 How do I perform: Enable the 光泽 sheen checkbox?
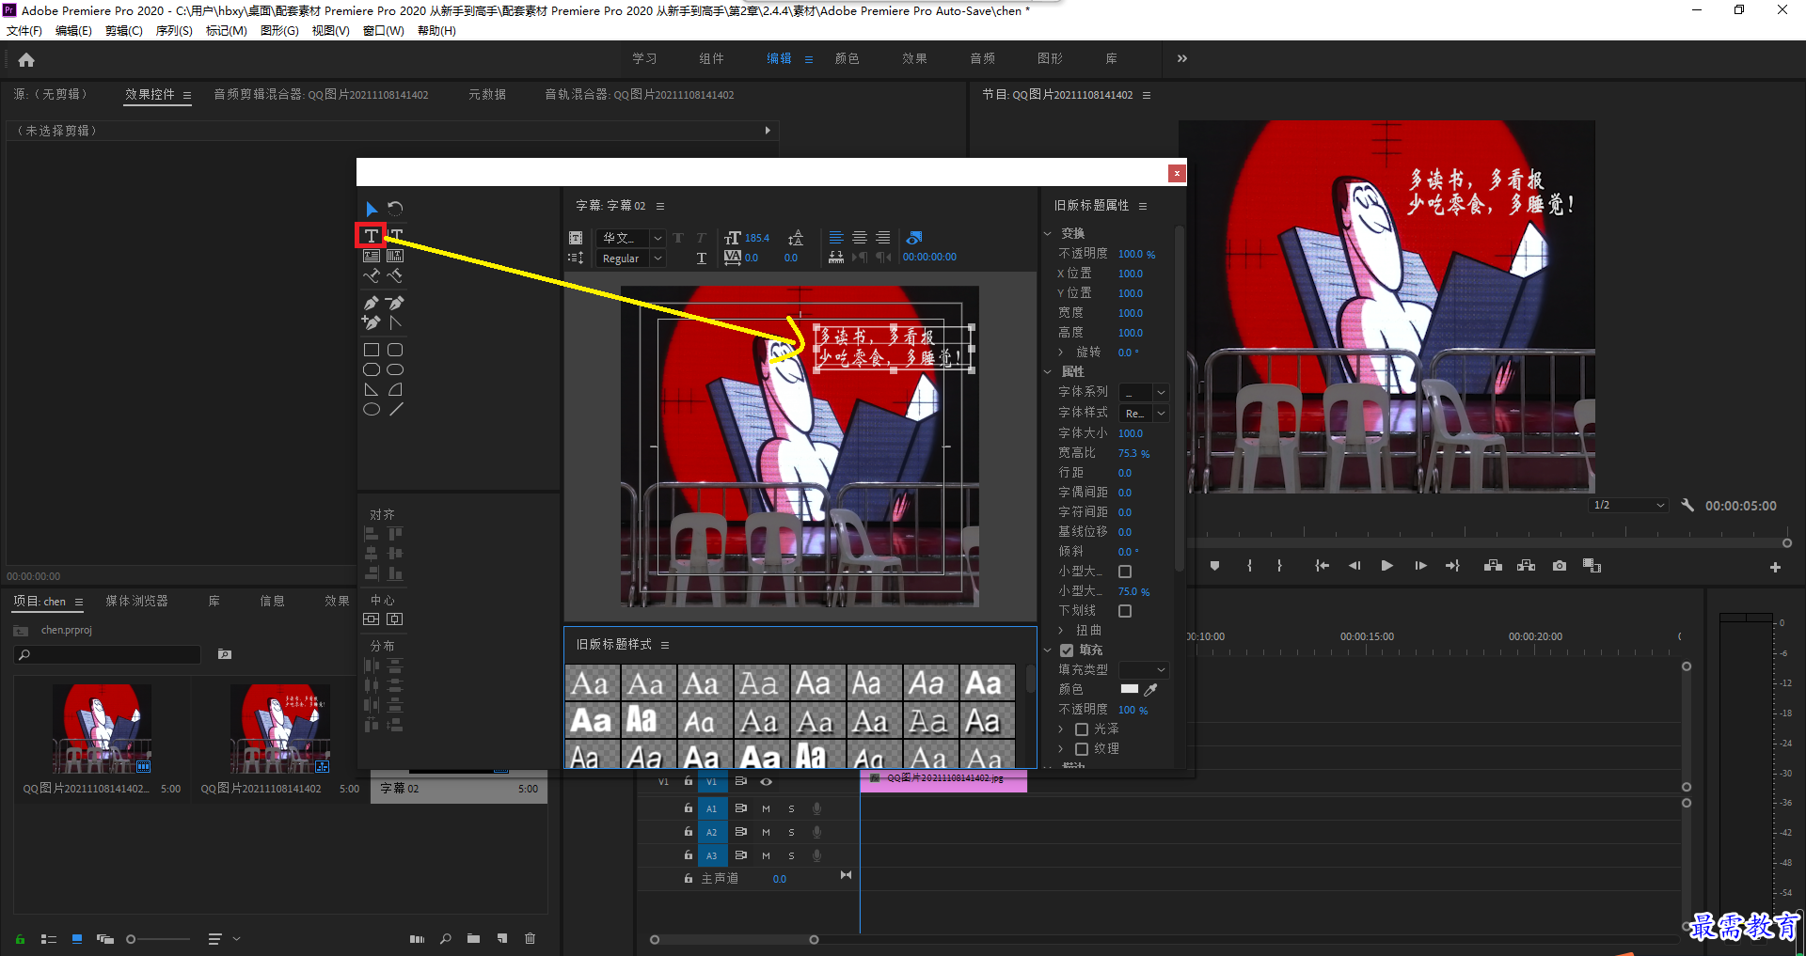coord(1082,729)
